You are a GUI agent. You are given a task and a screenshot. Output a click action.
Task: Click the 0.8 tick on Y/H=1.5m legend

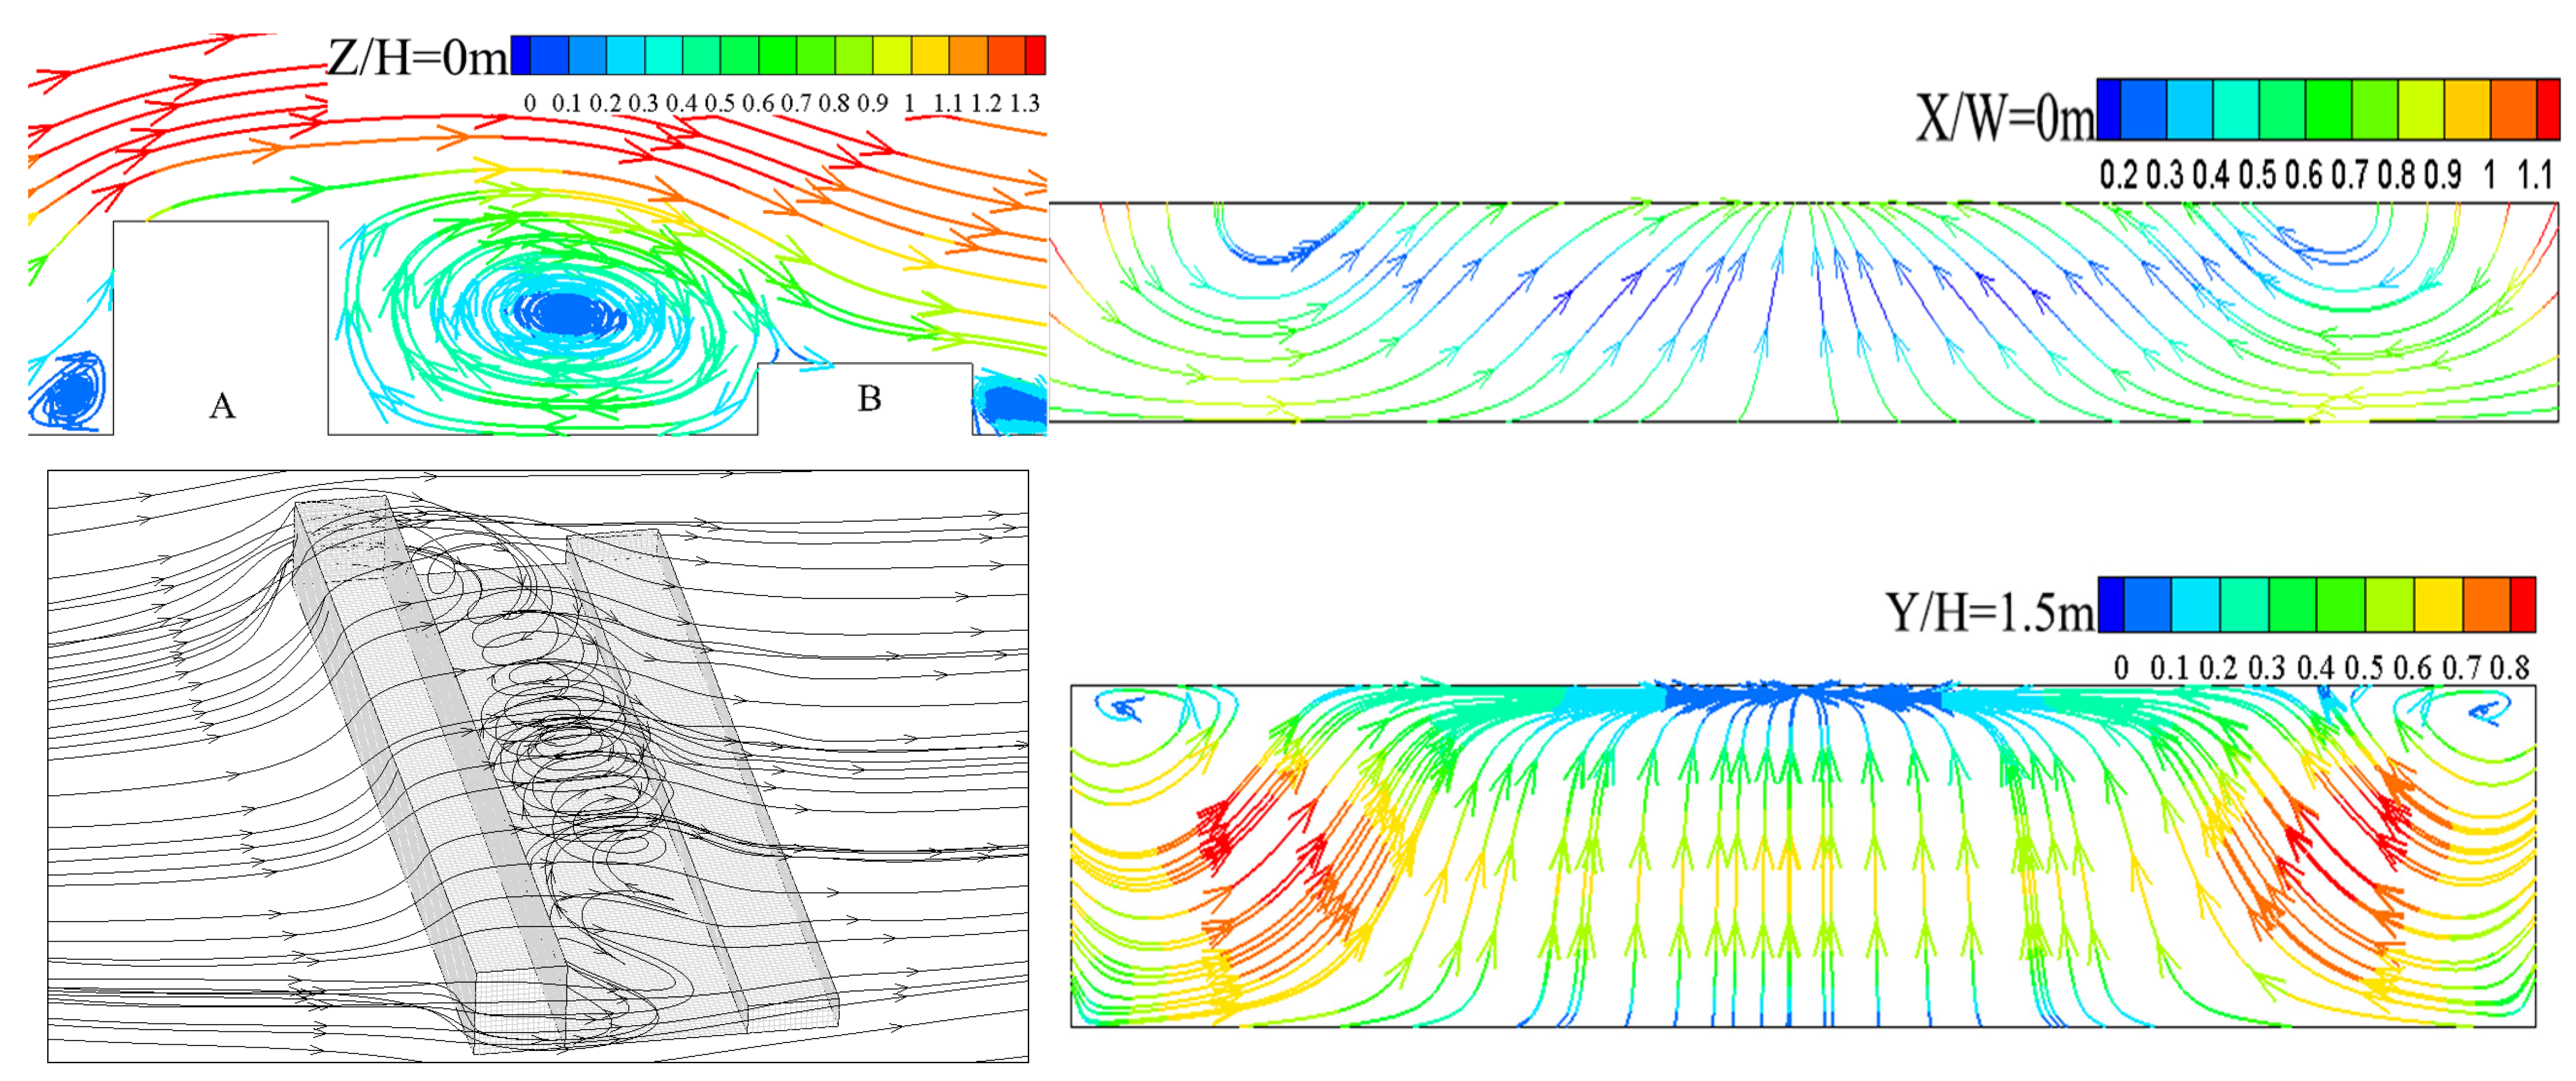pos(2509,668)
